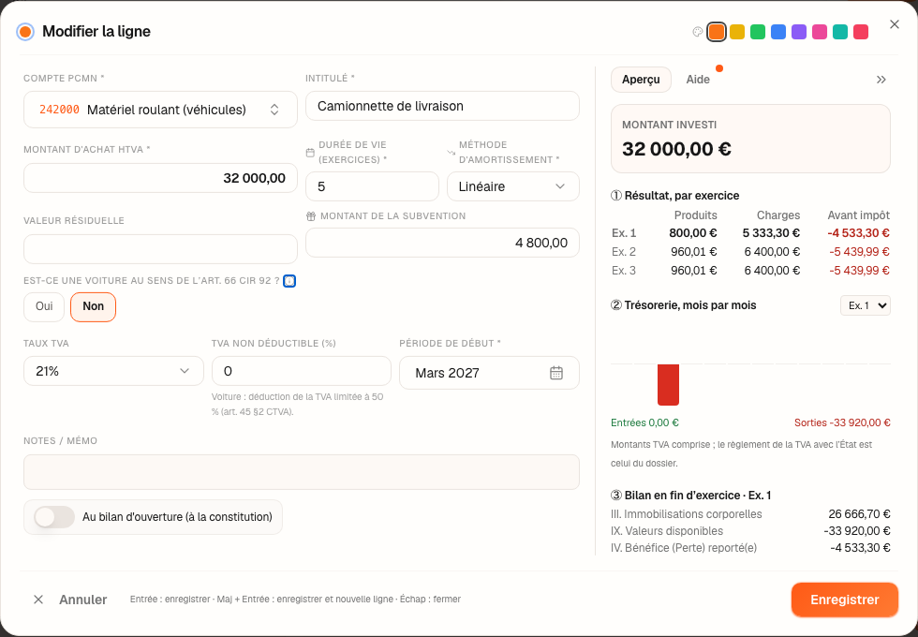The height and width of the screenshot is (637, 918).
Task: Select the teal color swatch
Action: click(x=840, y=32)
